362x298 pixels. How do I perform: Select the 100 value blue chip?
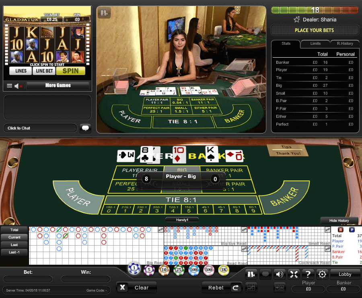point(194,270)
